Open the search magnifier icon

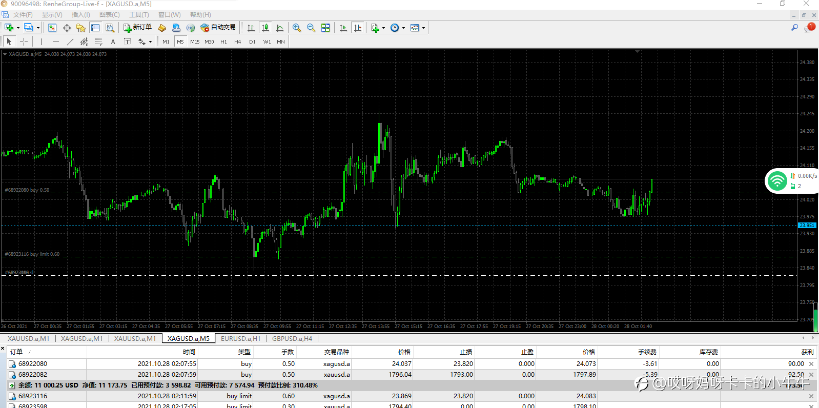[x=794, y=28]
